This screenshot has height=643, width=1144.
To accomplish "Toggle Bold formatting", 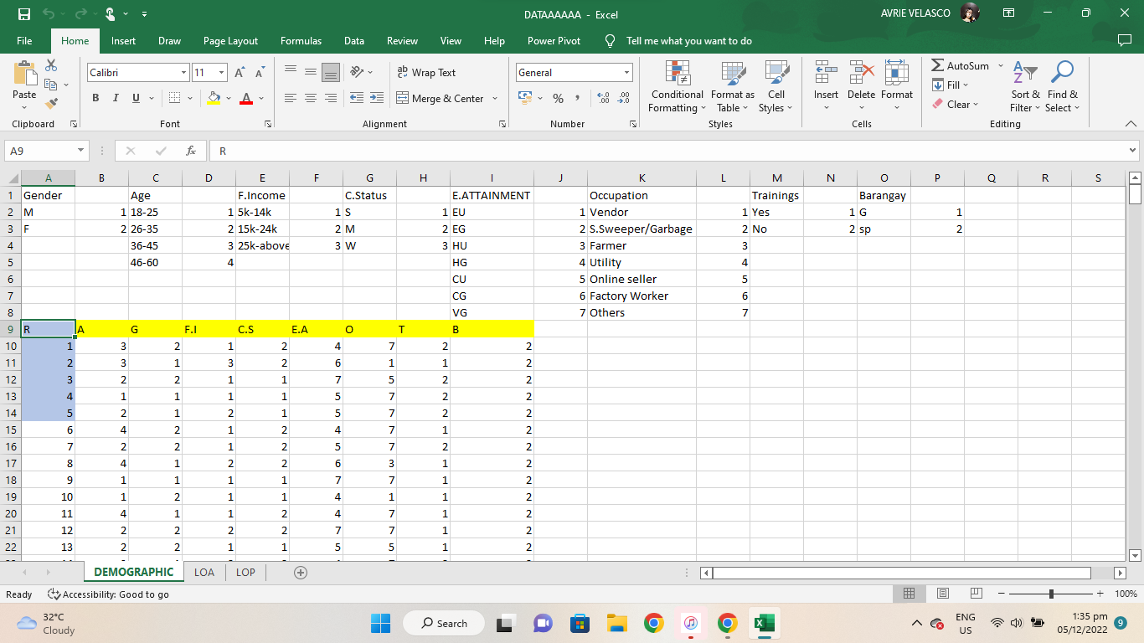I will [95, 98].
